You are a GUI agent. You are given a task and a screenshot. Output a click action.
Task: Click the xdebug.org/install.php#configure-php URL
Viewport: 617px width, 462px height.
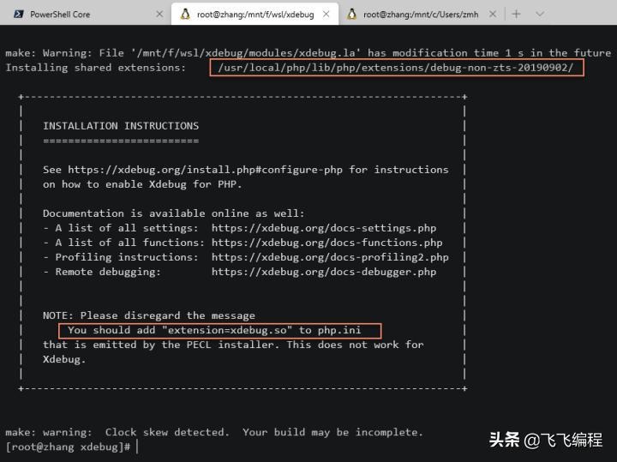[x=205, y=170]
